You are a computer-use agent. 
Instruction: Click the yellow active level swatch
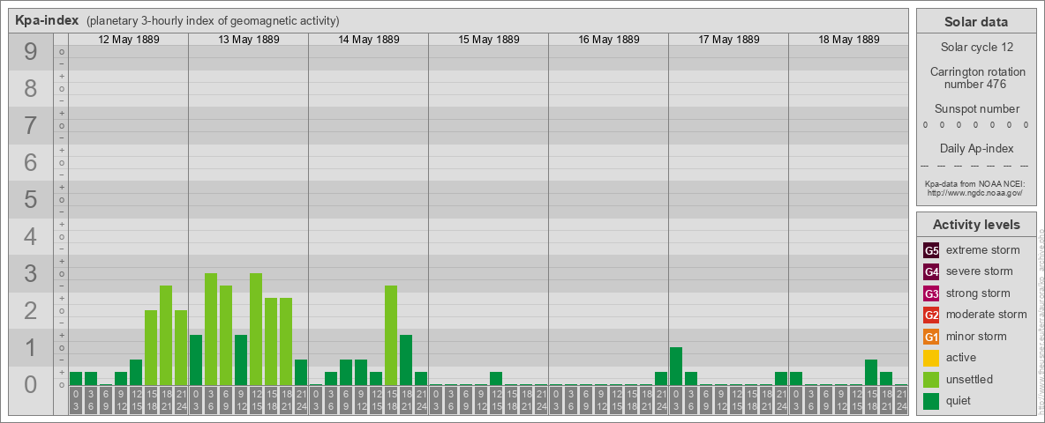931,358
